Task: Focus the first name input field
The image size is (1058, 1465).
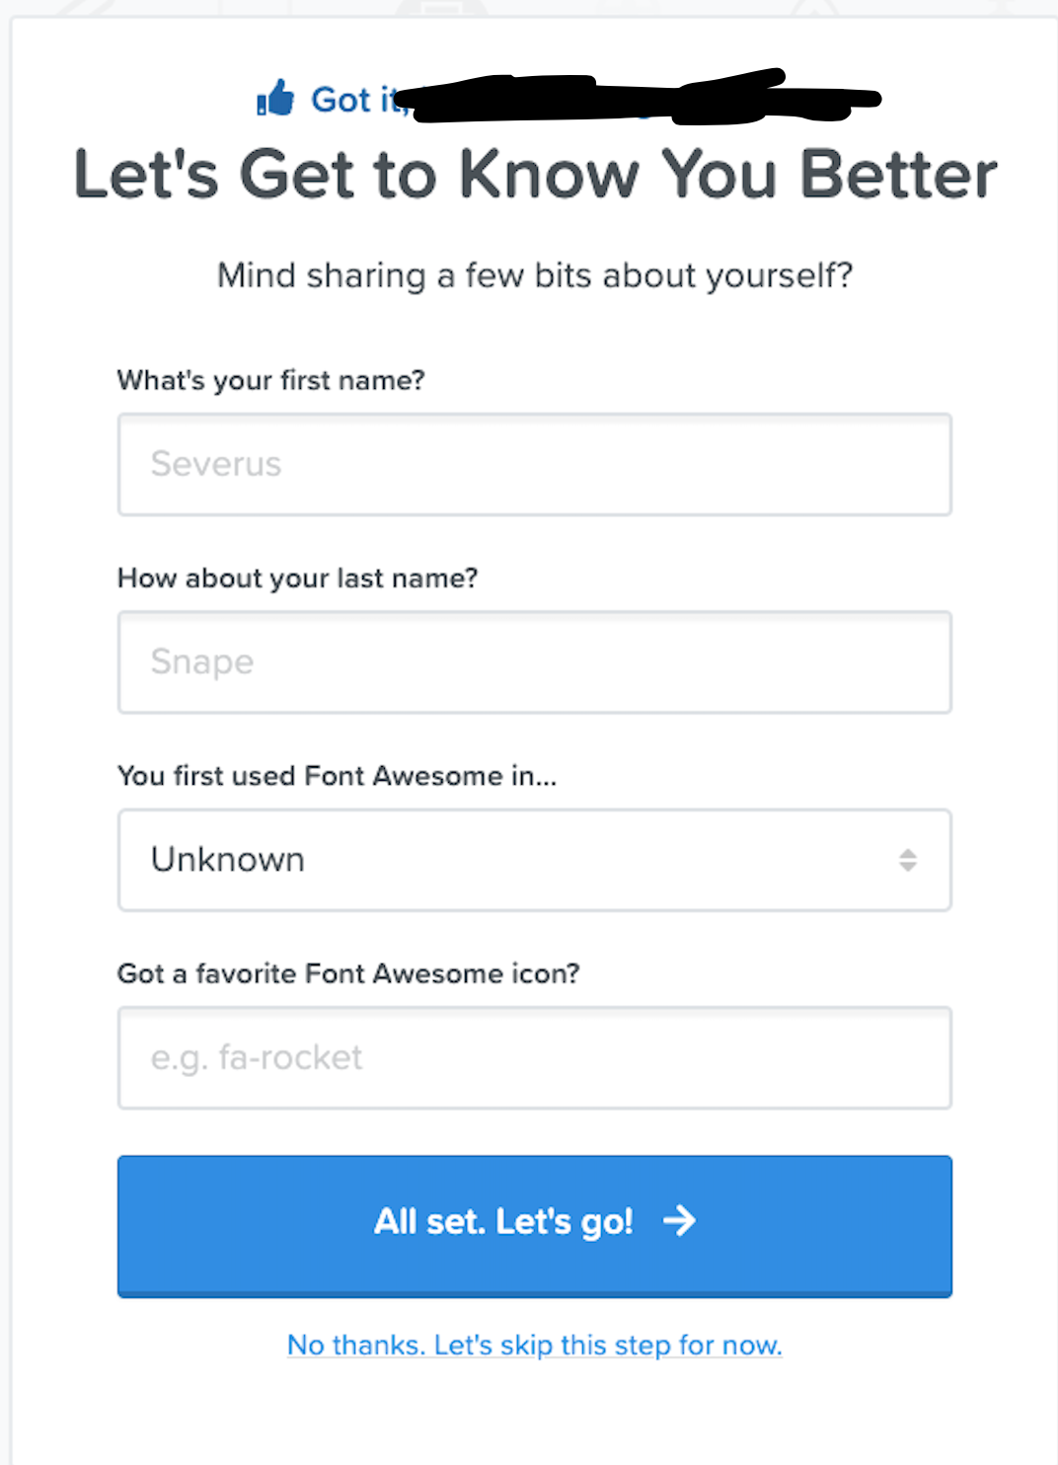Action: coord(534,464)
